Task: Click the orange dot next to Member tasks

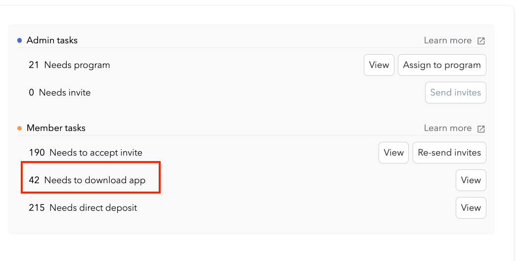Action: [x=20, y=128]
